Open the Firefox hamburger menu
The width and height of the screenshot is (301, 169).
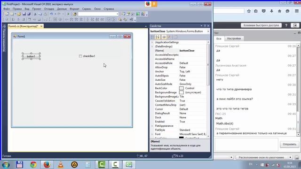[x=297, y=11]
